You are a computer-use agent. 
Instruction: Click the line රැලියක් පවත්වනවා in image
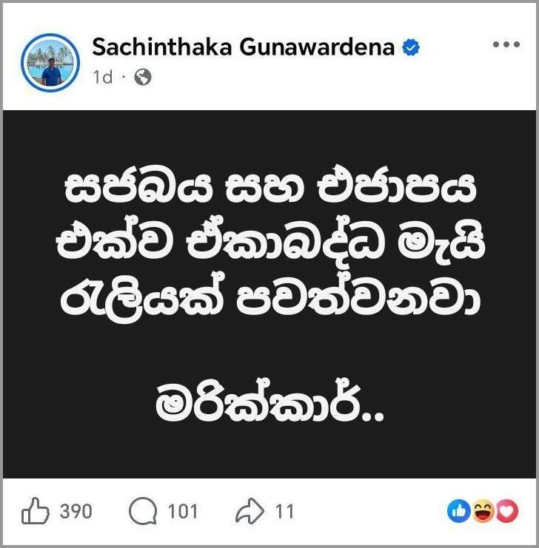(x=270, y=297)
